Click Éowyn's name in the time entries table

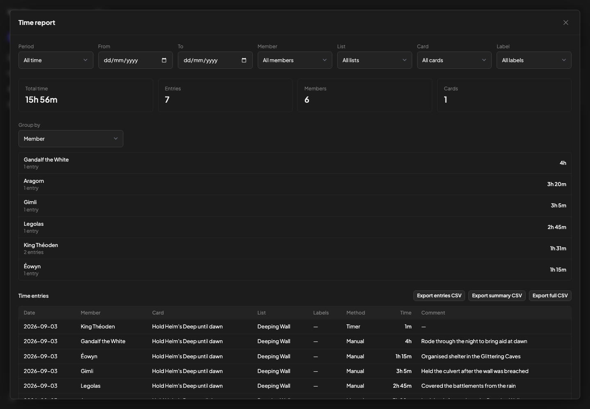[89, 357]
